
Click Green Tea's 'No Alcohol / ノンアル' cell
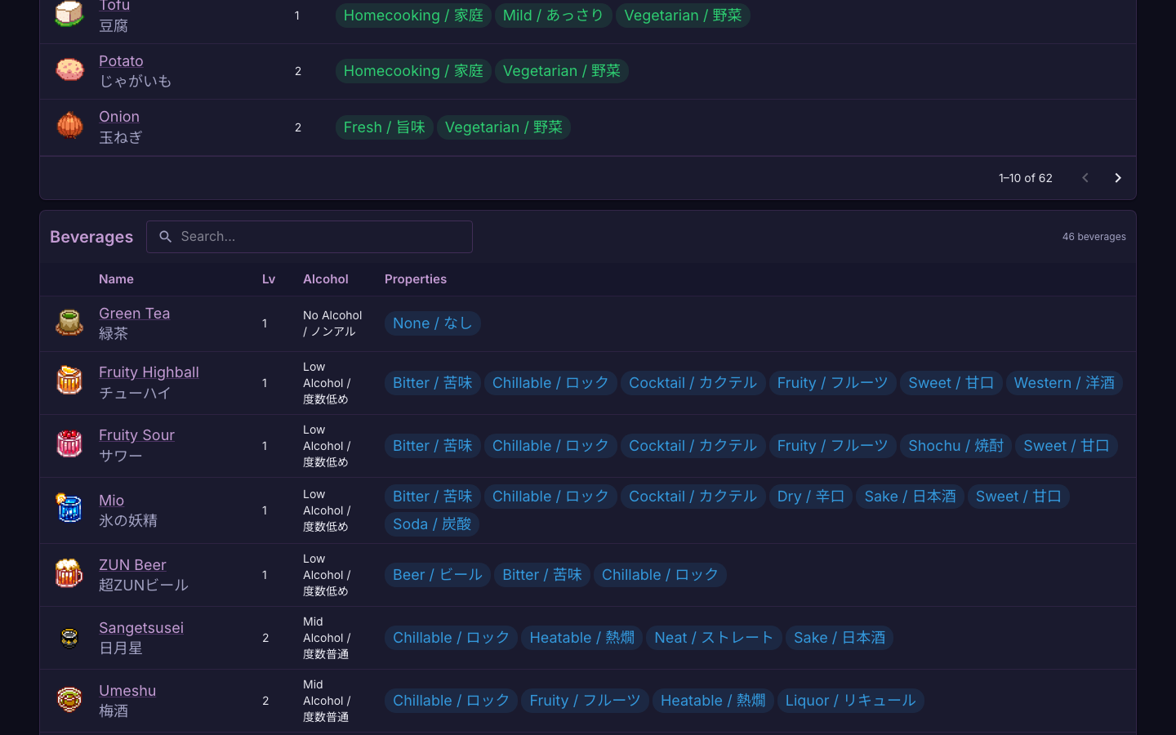[x=332, y=323]
